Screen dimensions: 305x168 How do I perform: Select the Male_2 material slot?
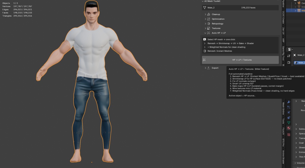point(299,63)
